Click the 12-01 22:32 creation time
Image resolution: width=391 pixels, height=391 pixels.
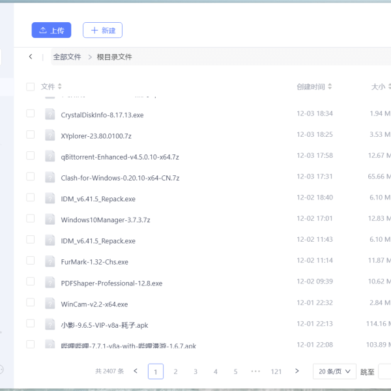pos(315,302)
